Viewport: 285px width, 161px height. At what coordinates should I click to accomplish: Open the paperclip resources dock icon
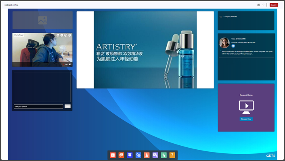pyautogui.click(x=138, y=155)
